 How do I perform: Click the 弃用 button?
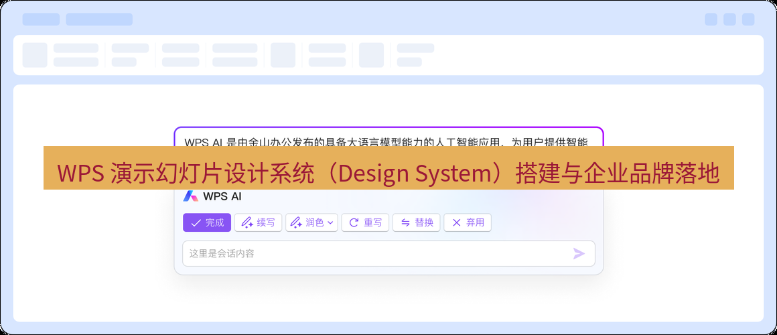[468, 222]
